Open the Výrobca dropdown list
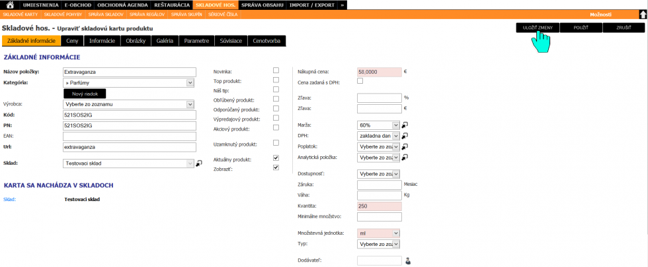This screenshot has height=267, width=648. click(x=128, y=104)
